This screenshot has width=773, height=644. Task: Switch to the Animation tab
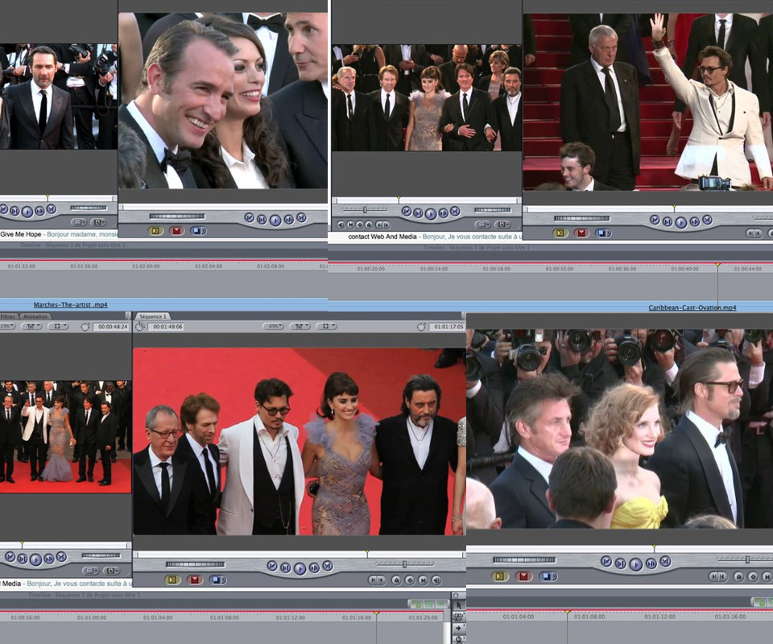point(35,316)
